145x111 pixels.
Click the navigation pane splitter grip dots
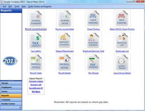click(x=11, y=81)
